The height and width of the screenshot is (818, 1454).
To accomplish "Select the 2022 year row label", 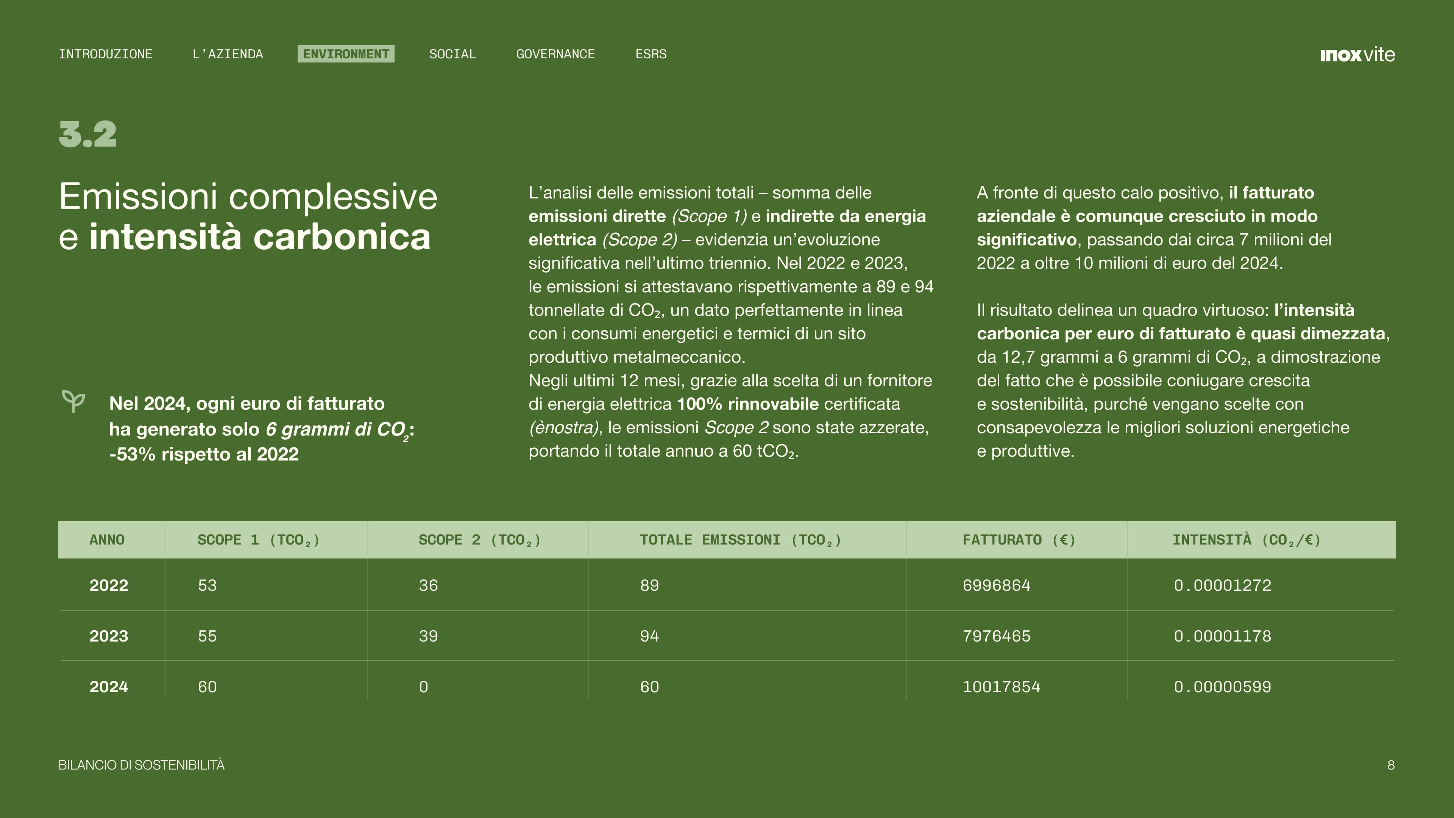I will point(109,585).
